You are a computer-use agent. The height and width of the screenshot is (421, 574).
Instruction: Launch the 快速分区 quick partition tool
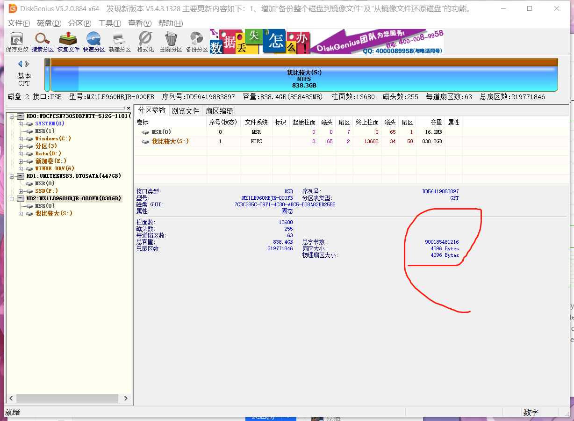(94, 42)
